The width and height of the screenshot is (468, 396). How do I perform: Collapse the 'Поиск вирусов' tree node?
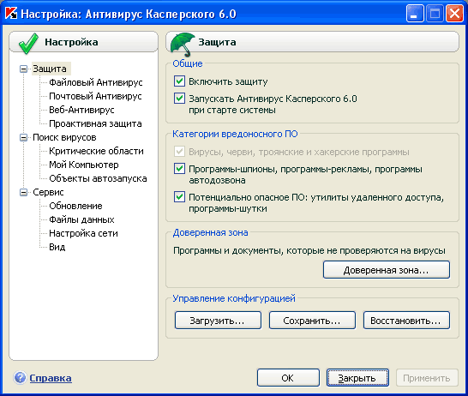click(24, 137)
